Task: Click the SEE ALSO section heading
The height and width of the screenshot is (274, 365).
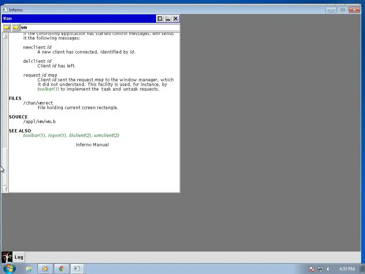Action: coord(20,131)
